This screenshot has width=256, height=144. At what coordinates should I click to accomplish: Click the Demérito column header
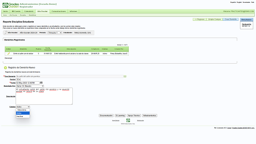tap(23, 49)
